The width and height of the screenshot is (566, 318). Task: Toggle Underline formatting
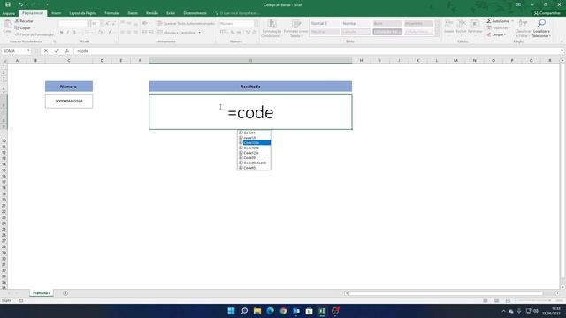click(74, 33)
